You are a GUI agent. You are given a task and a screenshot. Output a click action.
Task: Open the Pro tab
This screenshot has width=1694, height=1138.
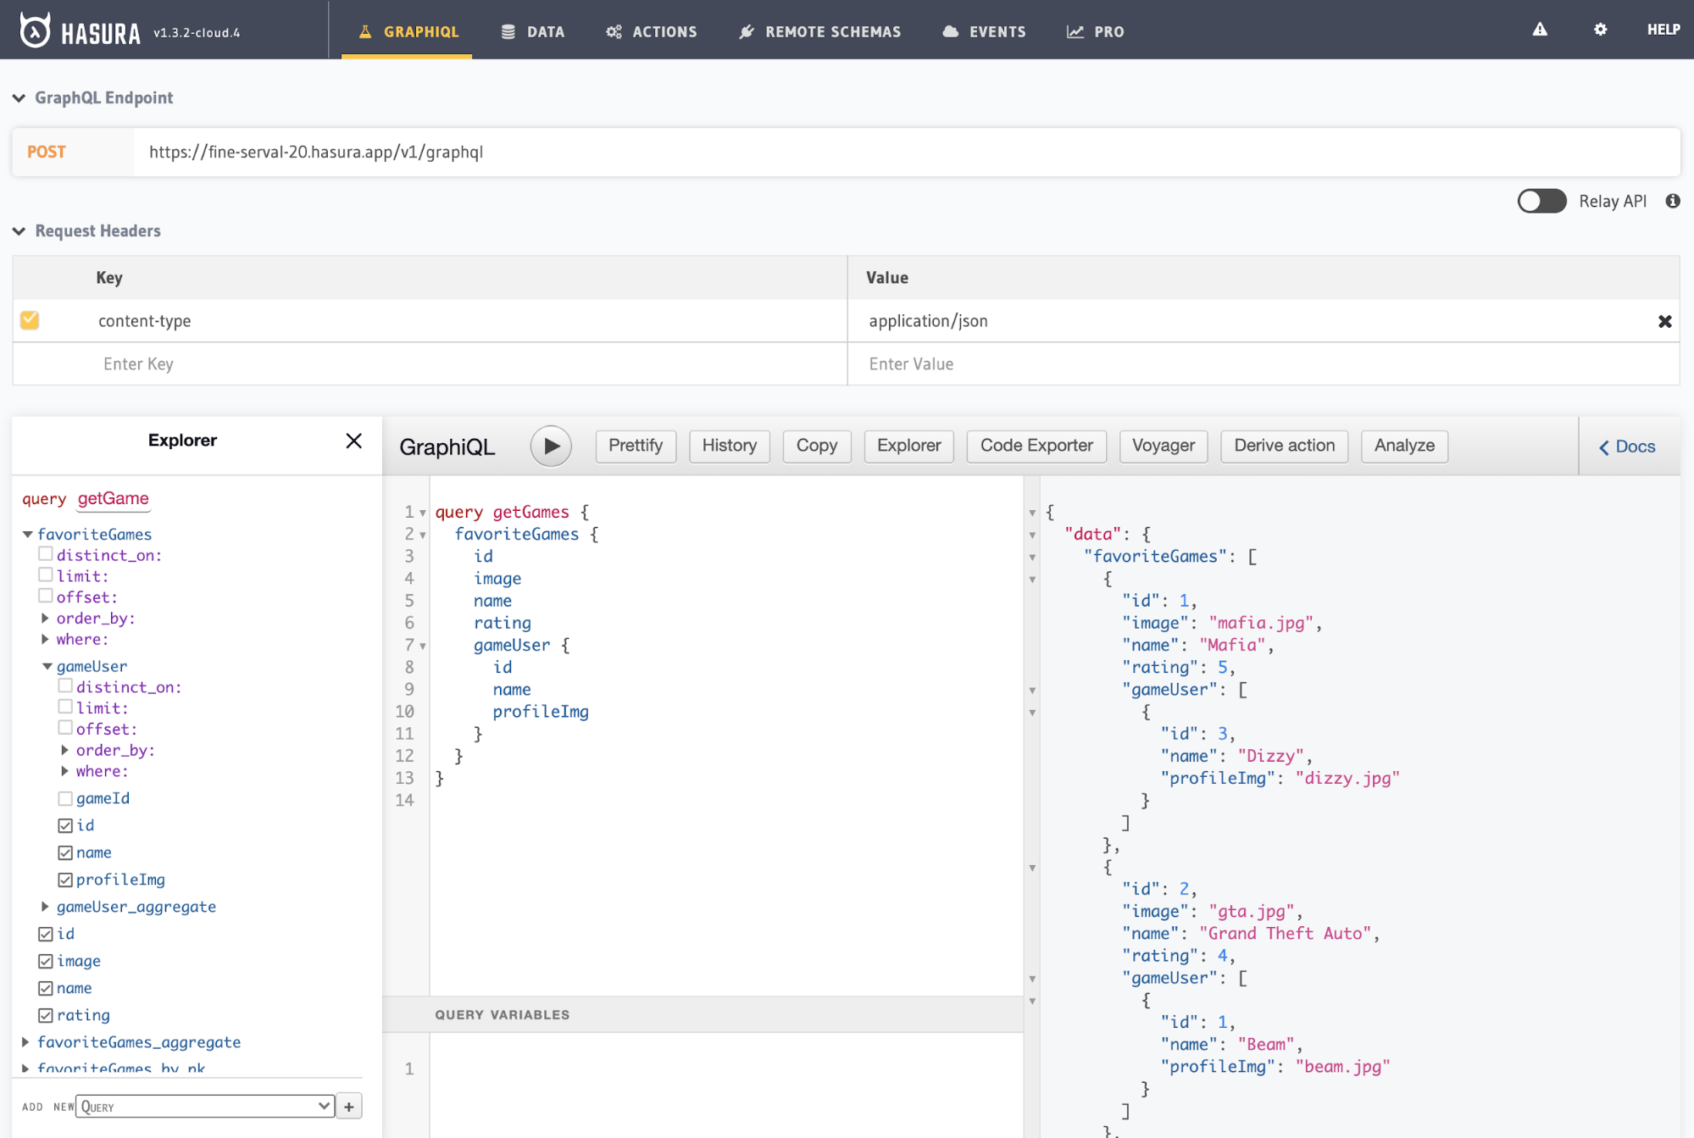pos(1095,31)
